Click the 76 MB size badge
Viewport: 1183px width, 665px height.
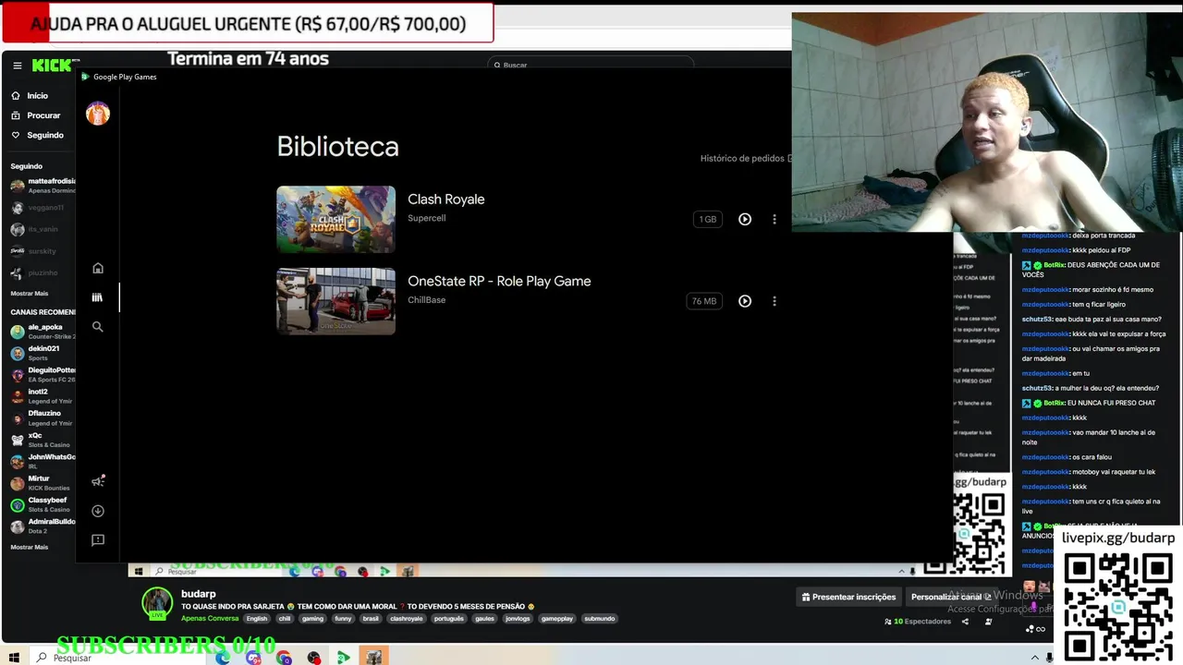[x=704, y=301]
